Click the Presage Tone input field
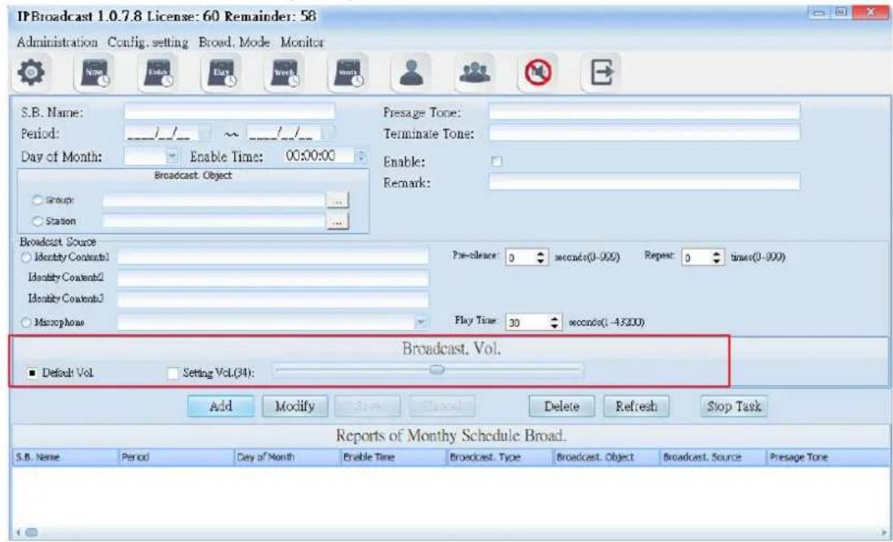 pos(644,112)
